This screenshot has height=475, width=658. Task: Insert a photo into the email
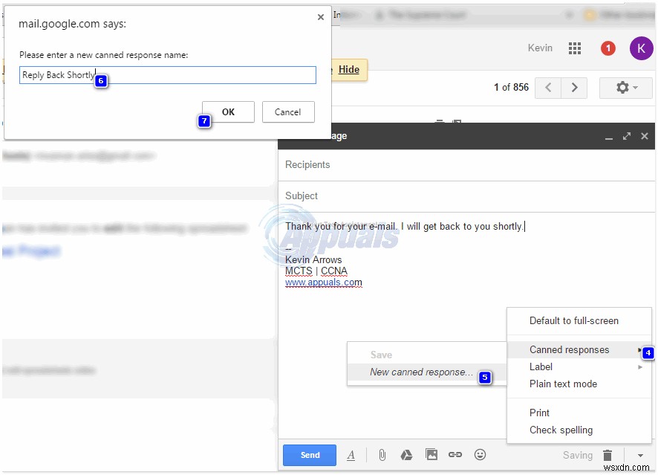(x=431, y=454)
